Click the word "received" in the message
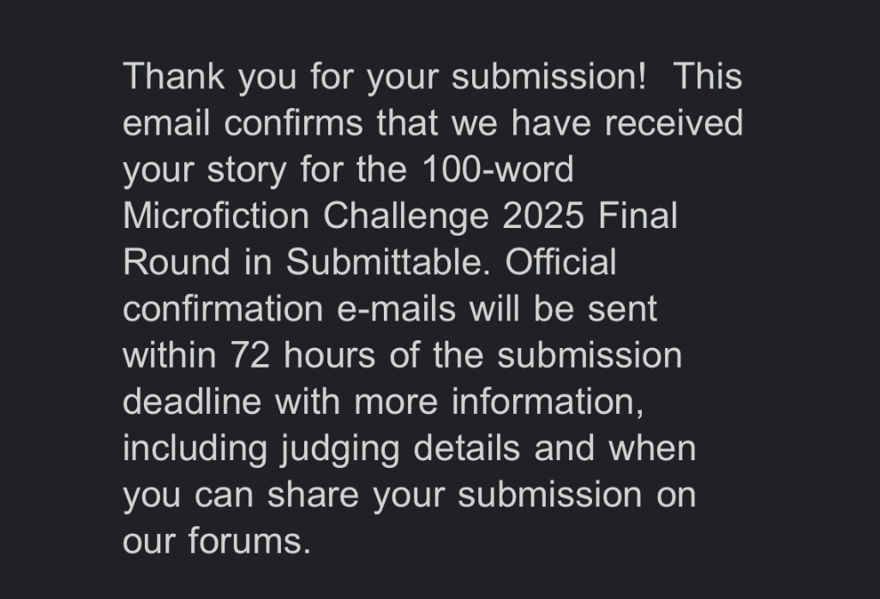Image resolution: width=880 pixels, height=599 pixels. pyautogui.click(x=673, y=123)
